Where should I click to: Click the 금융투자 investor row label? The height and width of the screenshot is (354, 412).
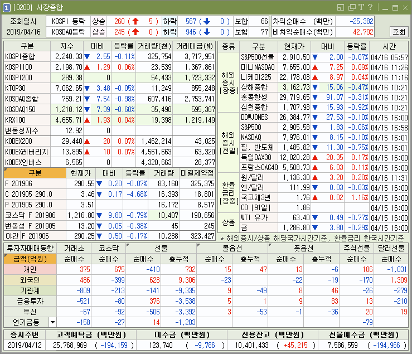point(30,301)
